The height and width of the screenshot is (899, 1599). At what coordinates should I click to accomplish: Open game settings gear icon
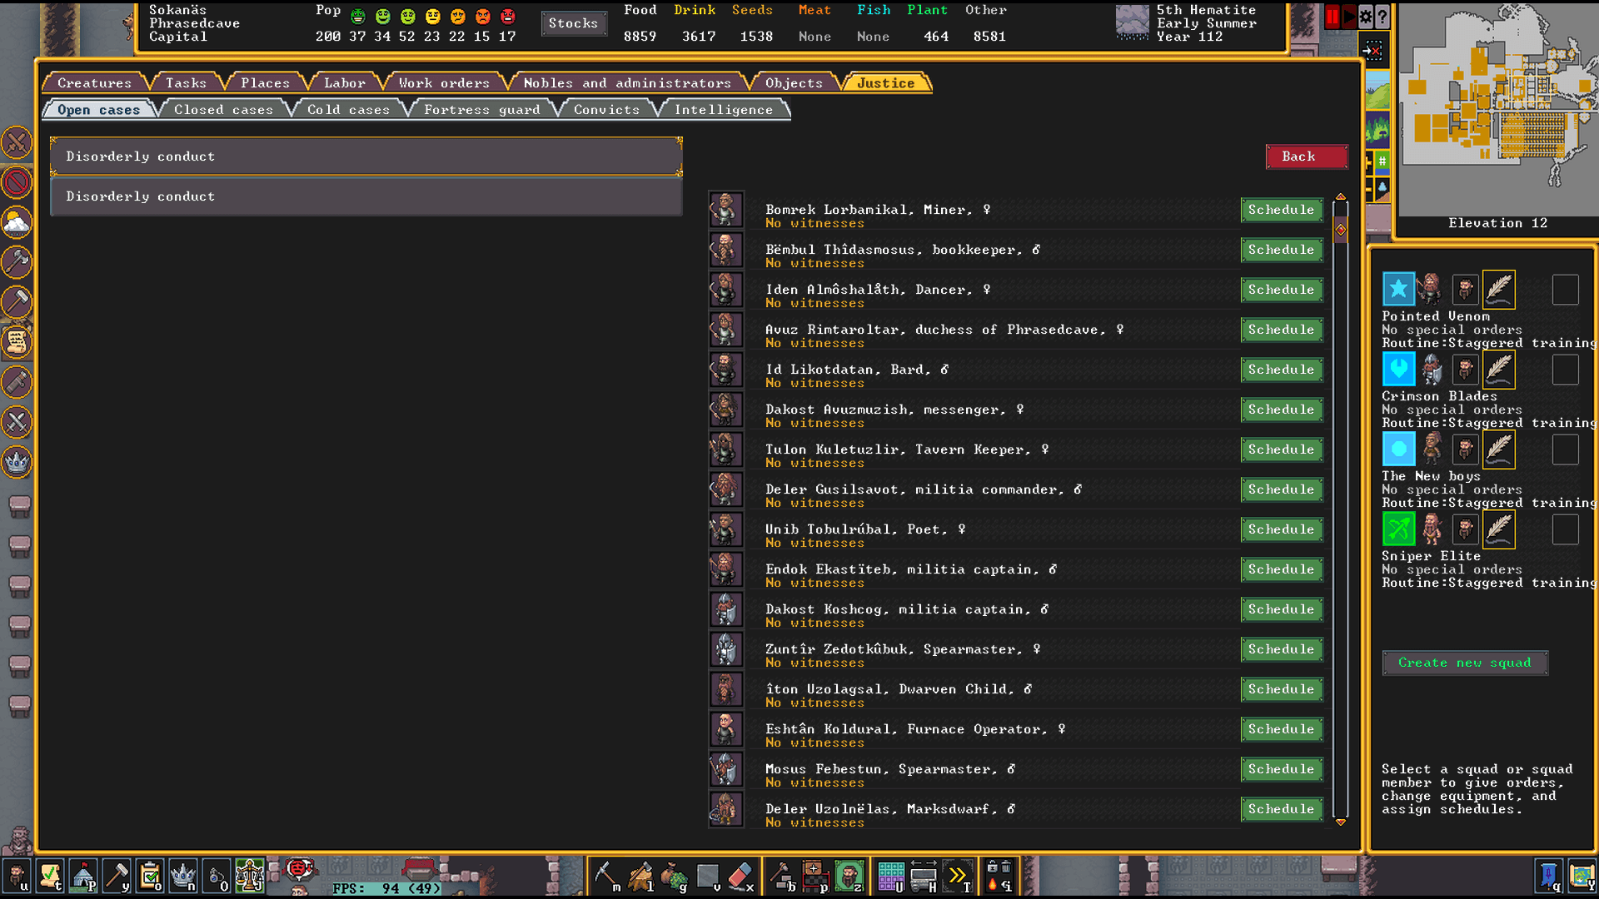point(1366,17)
